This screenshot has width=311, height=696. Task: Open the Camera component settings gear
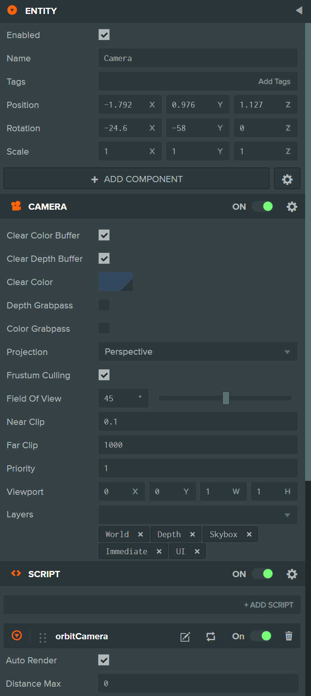pos(292,207)
